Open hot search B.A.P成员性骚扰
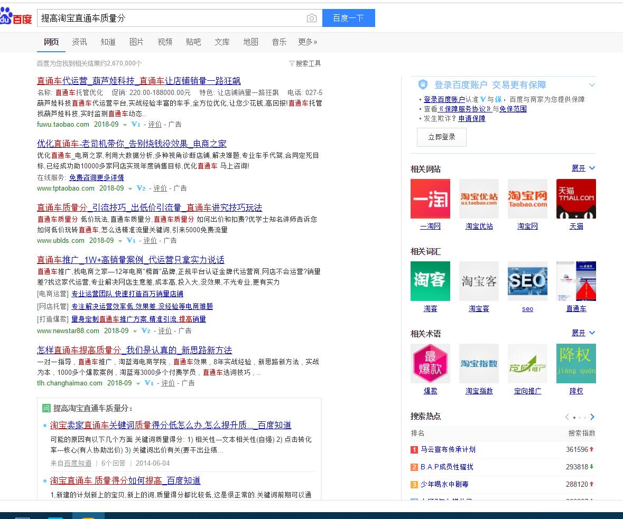Viewport: 623px width, 519px height. [447, 467]
